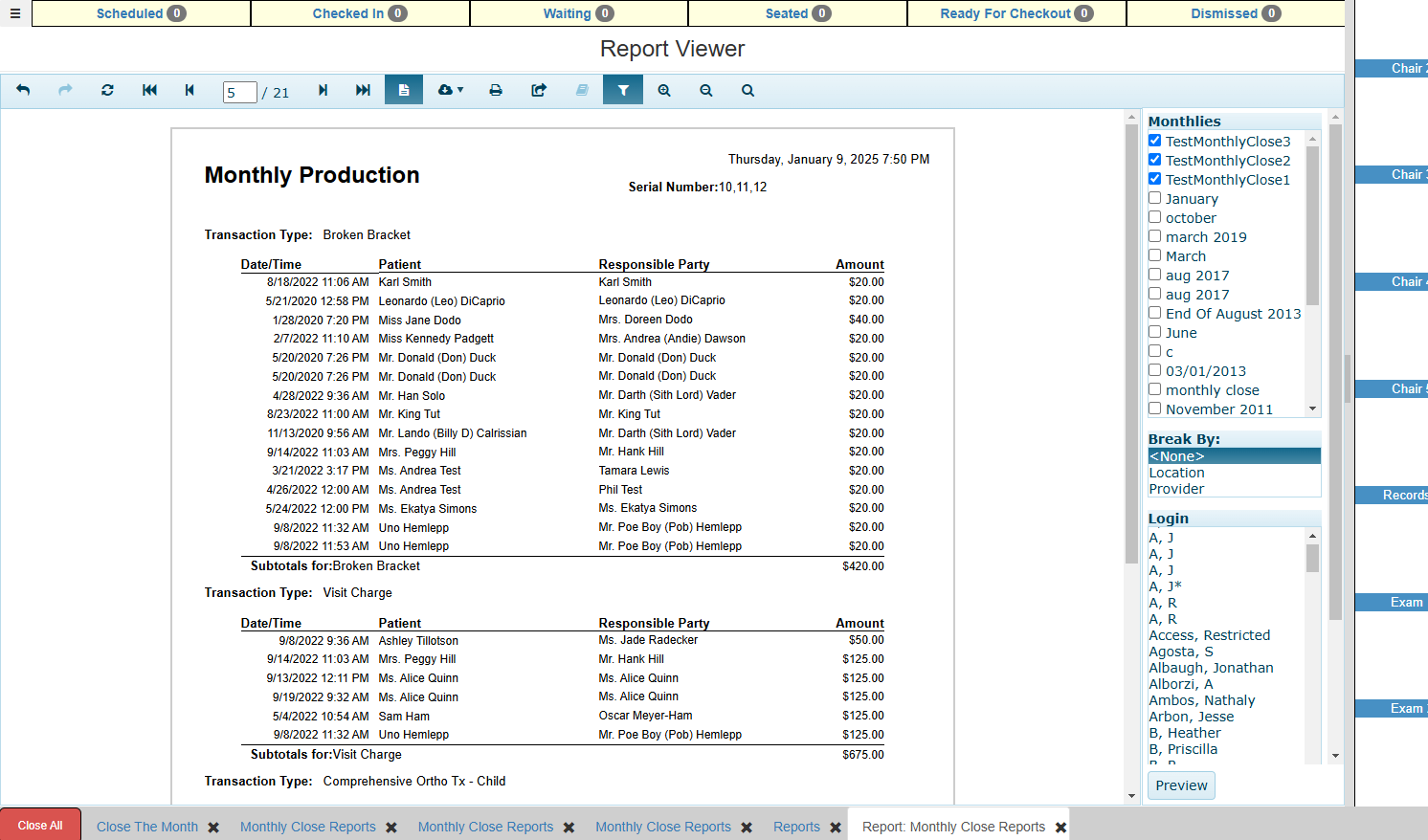Switch to the Close The Month tab

click(x=147, y=827)
